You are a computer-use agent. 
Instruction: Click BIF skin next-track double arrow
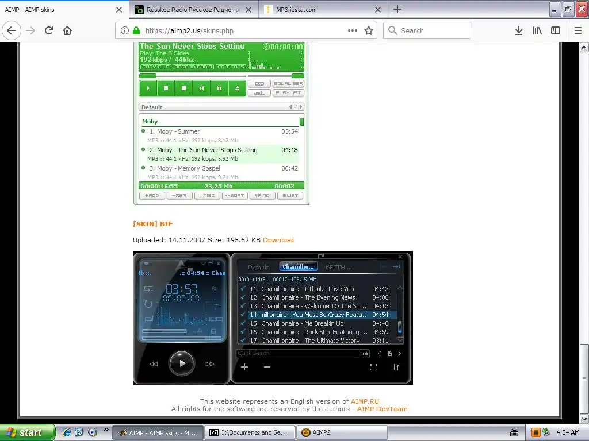tap(209, 363)
